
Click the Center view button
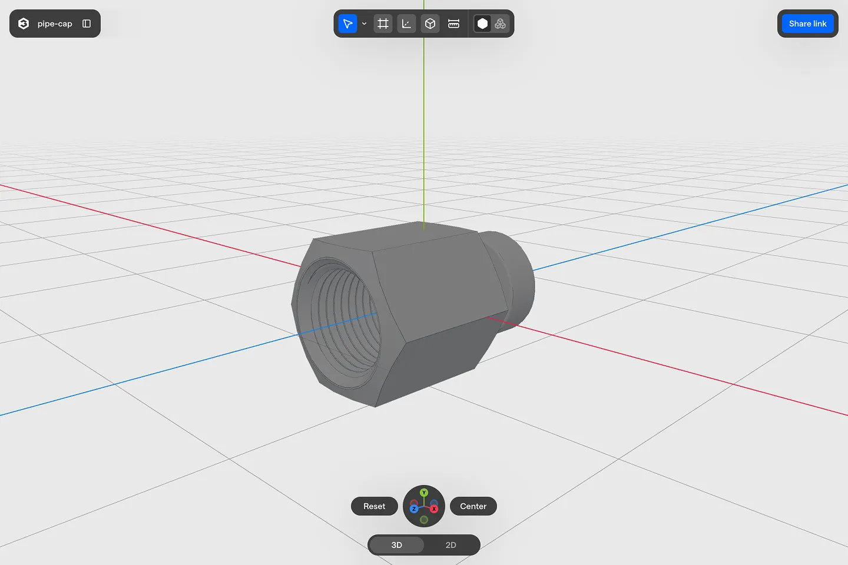tap(473, 506)
